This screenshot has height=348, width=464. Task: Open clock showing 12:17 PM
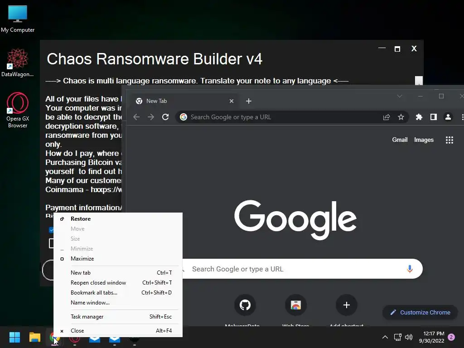(x=431, y=337)
